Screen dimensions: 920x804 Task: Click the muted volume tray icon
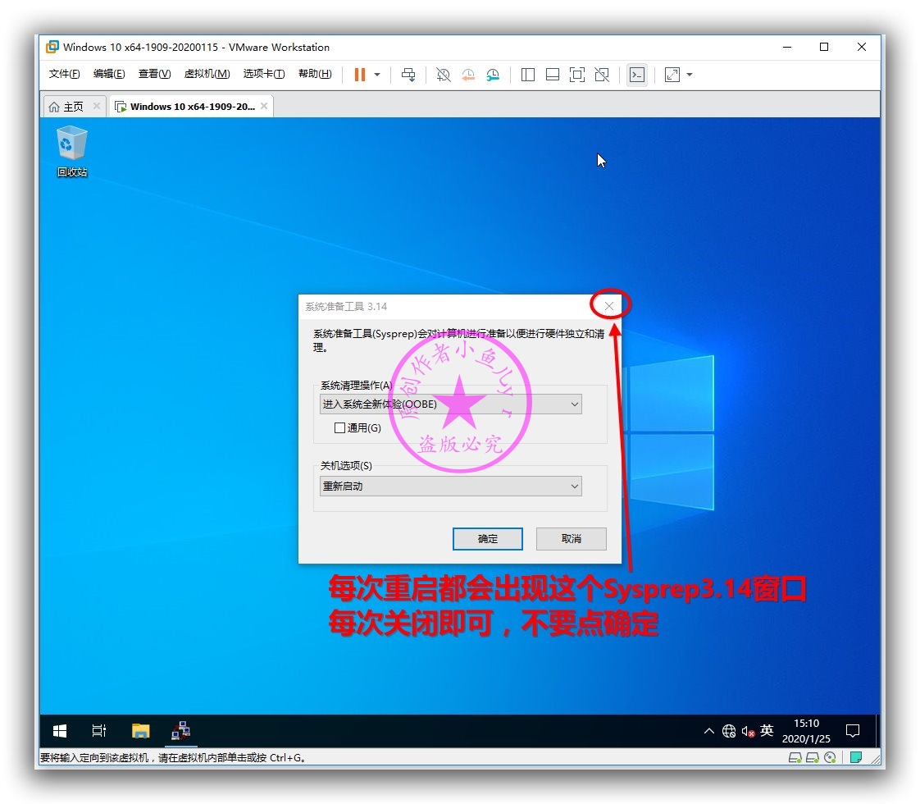[748, 731]
